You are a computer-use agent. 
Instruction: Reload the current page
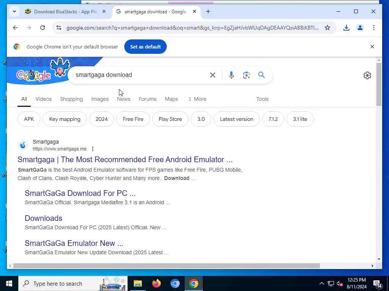[43, 28]
